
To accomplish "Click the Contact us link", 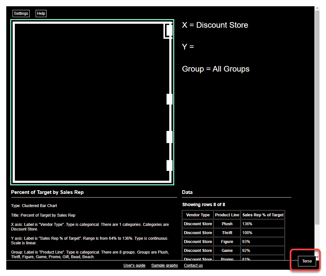I will point(193,265).
